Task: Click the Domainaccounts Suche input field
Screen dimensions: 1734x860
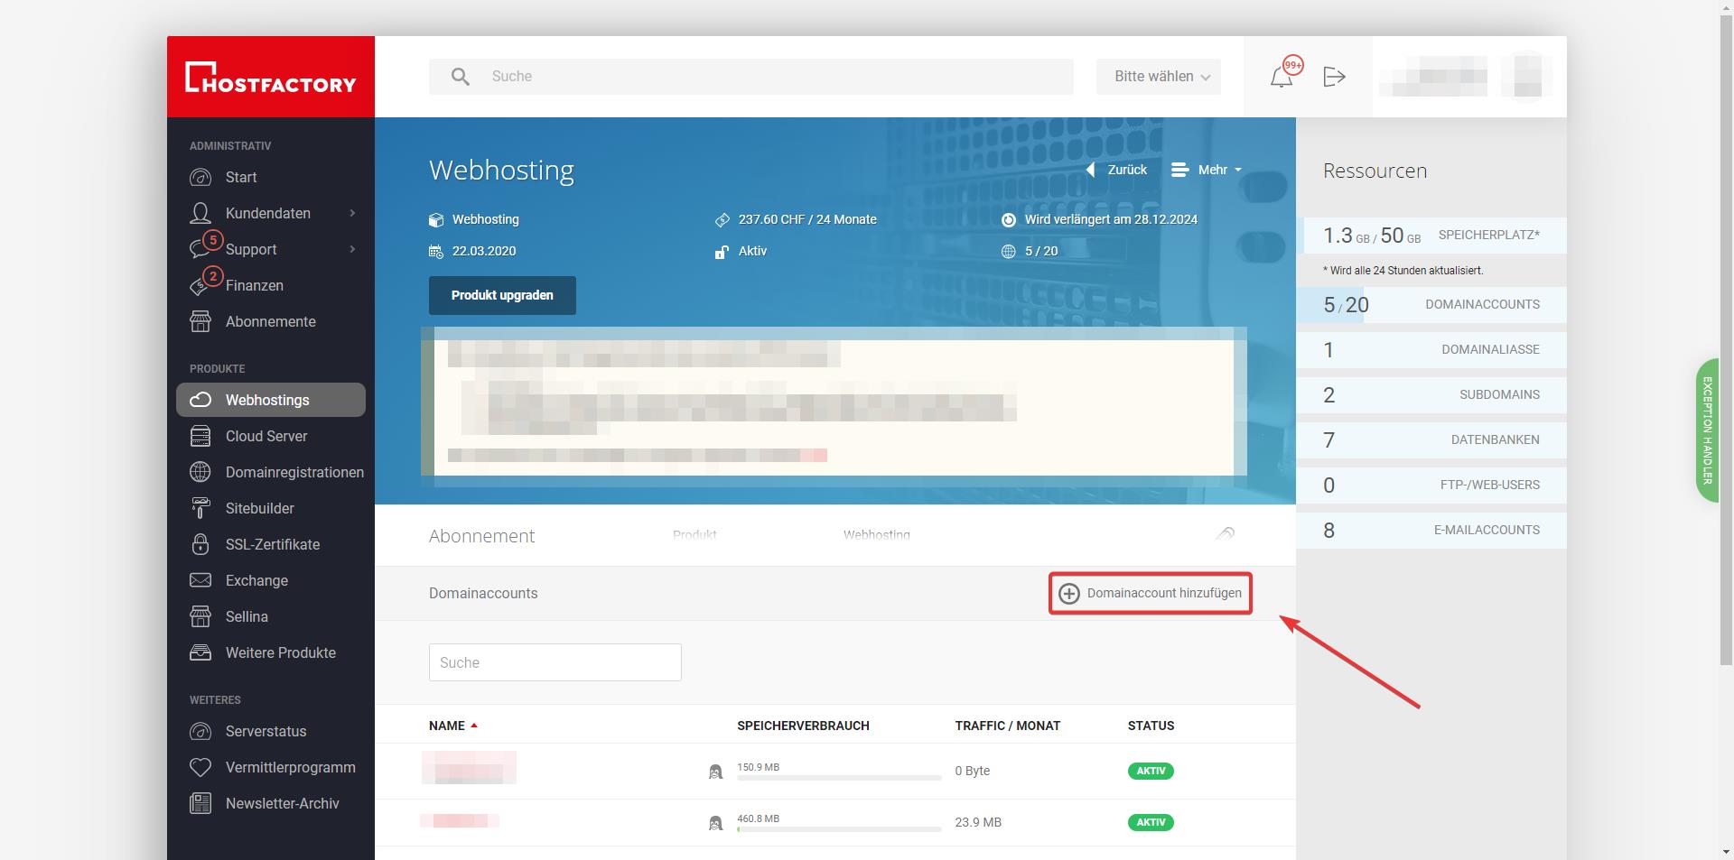Action: coord(555,662)
